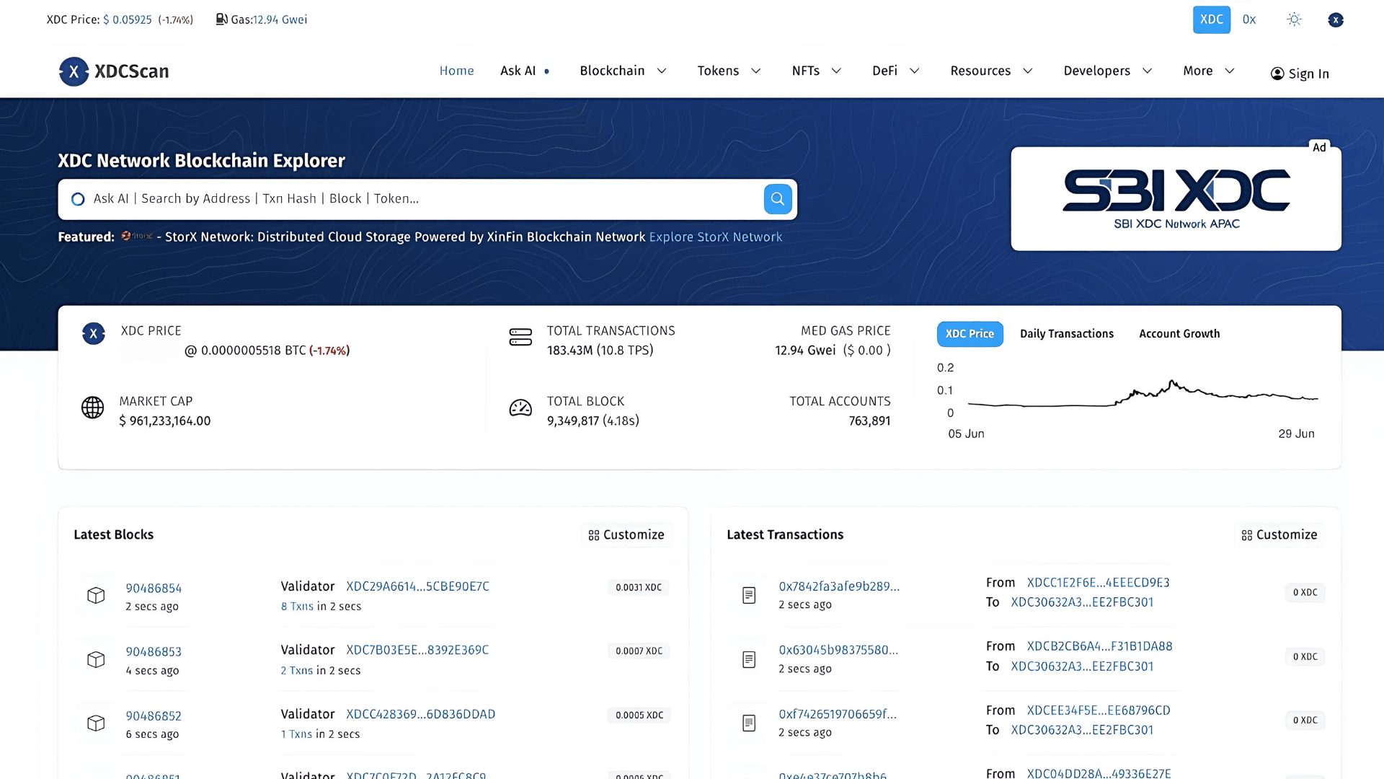Click the Explore StorX Network link

pyautogui.click(x=715, y=237)
